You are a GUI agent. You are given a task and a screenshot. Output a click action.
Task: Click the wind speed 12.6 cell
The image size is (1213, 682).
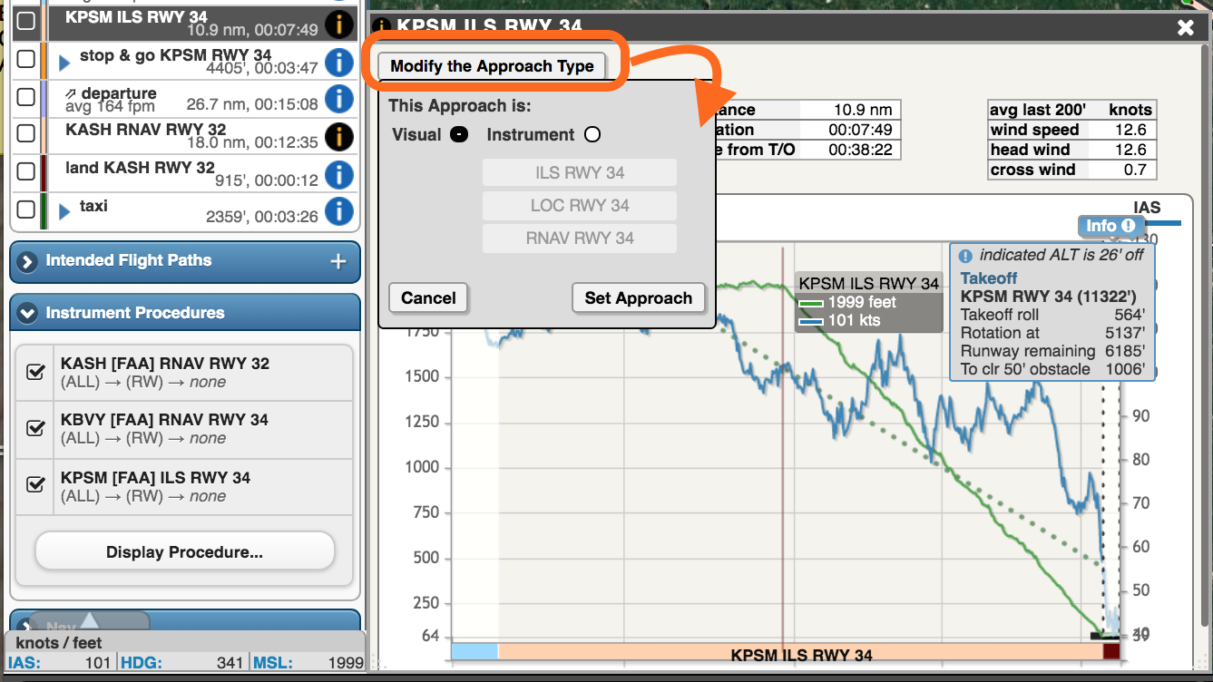pos(1121,130)
